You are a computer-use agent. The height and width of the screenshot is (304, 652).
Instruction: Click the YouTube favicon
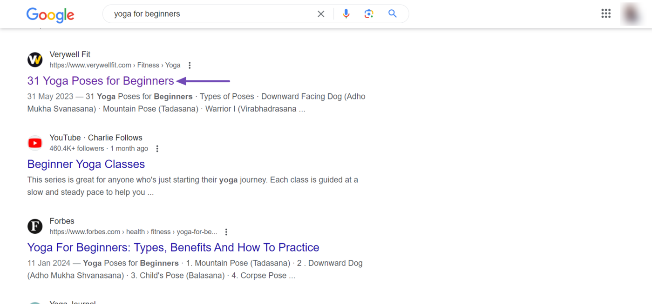click(x=35, y=143)
